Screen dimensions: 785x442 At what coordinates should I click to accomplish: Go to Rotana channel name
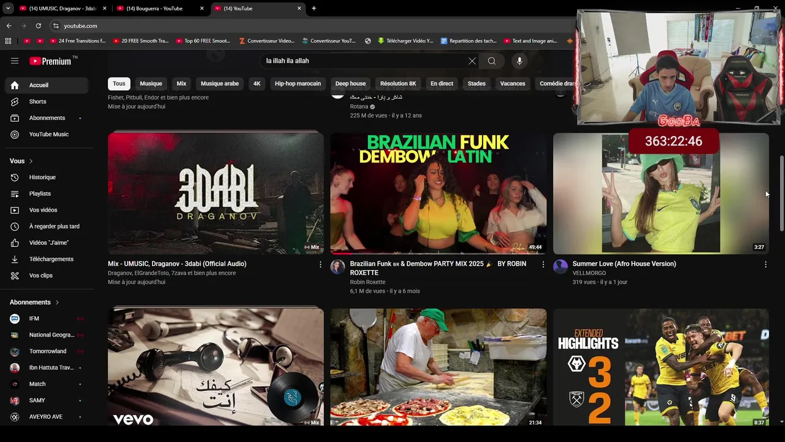[x=359, y=106]
